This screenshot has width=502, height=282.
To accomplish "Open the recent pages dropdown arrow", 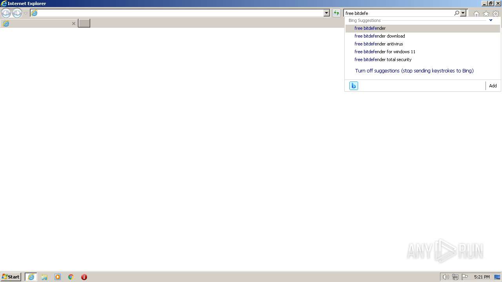I will (25, 13).
